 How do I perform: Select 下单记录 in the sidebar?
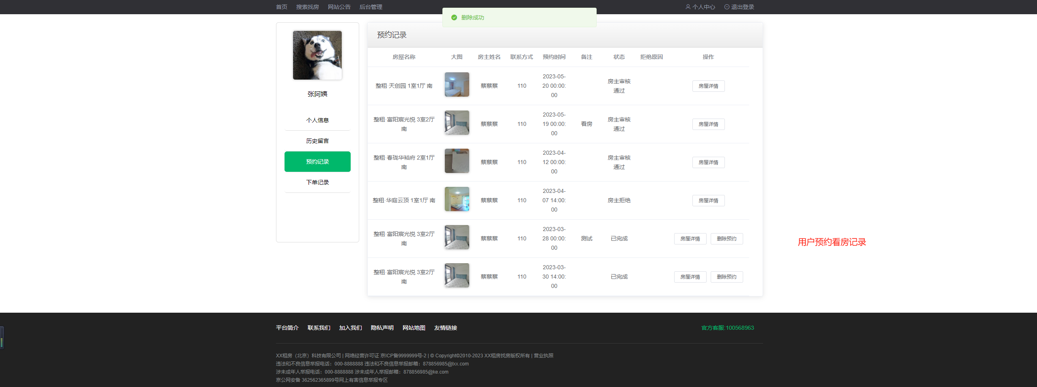(317, 182)
